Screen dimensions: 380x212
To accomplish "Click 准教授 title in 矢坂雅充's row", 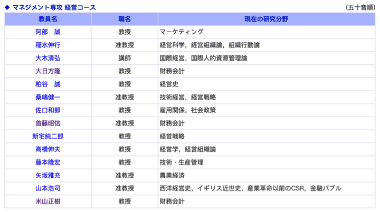I will click(125, 176).
